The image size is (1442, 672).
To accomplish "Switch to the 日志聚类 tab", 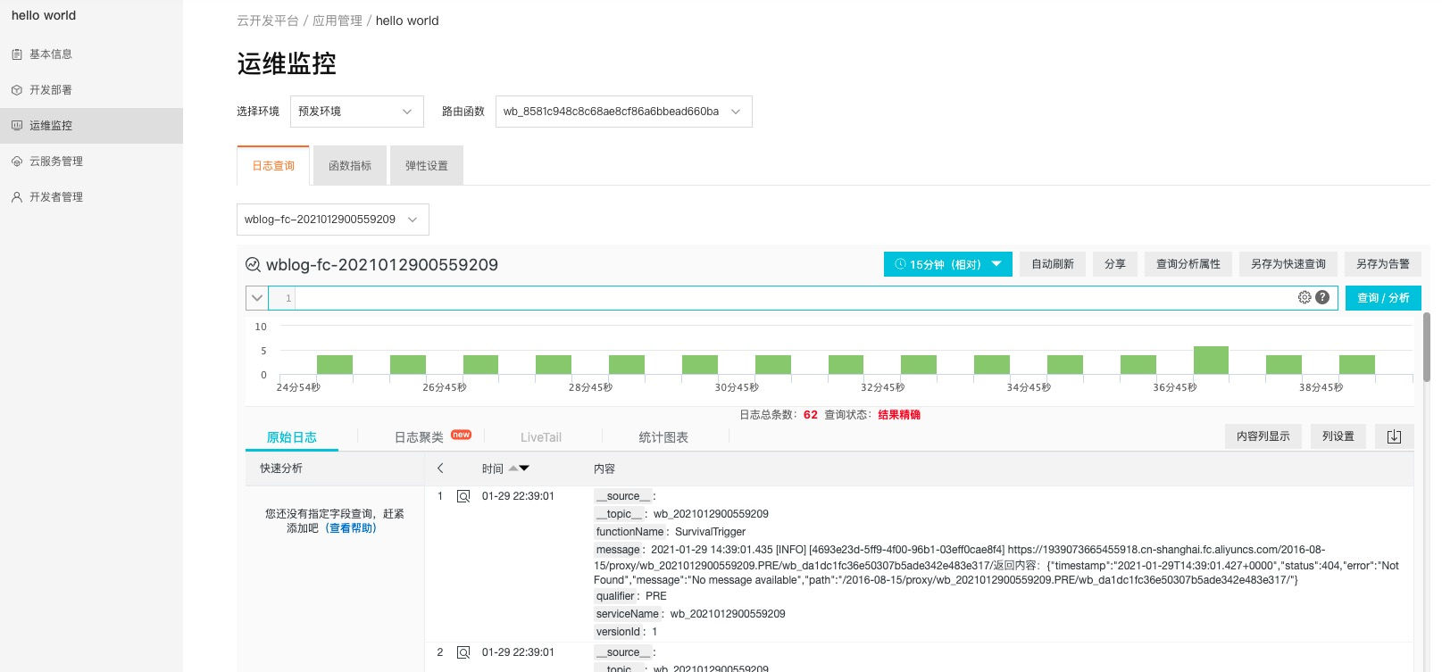I will [x=420, y=437].
